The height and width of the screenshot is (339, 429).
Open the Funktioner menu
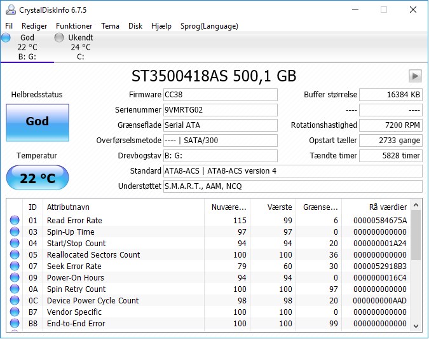click(x=74, y=26)
